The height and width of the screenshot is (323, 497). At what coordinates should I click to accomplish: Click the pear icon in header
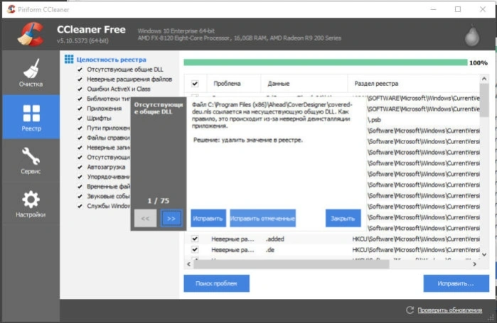pyautogui.click(x=472, y=35)
